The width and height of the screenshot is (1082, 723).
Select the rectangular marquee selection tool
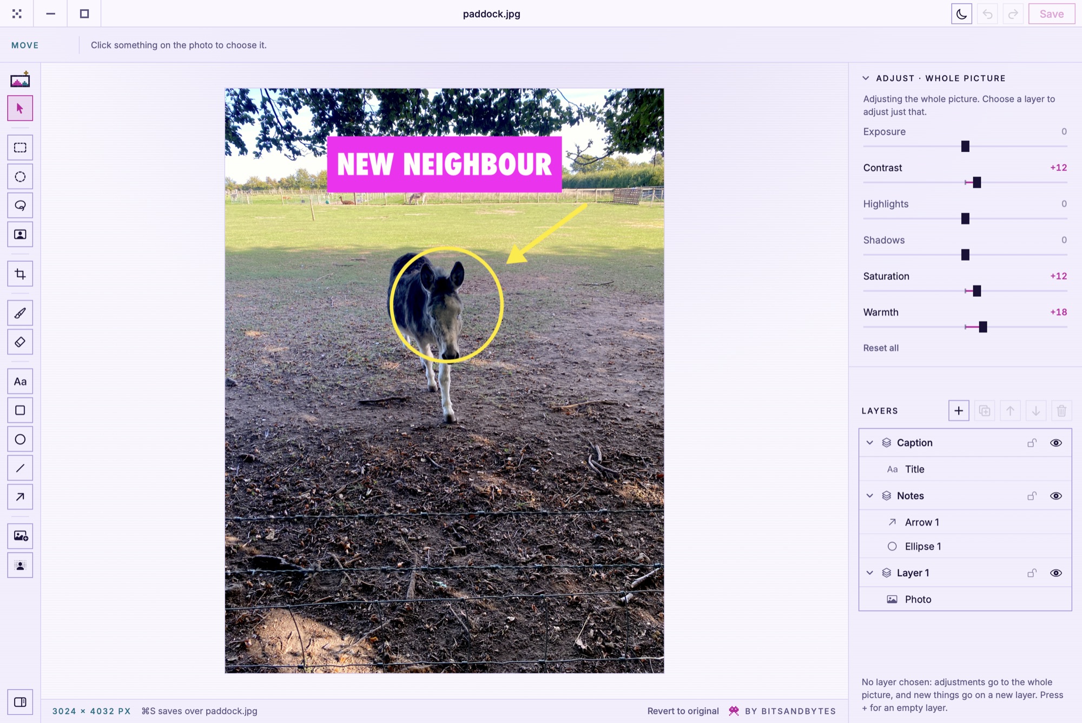20,148
